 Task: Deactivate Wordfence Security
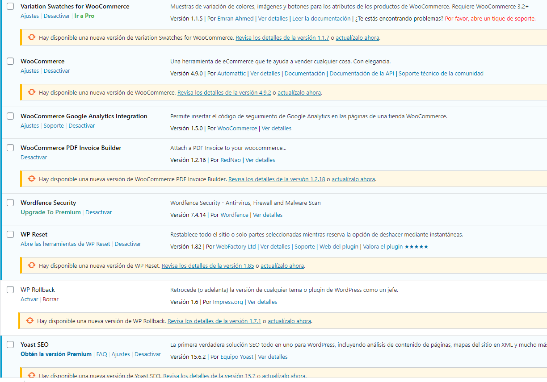(99, 212)
